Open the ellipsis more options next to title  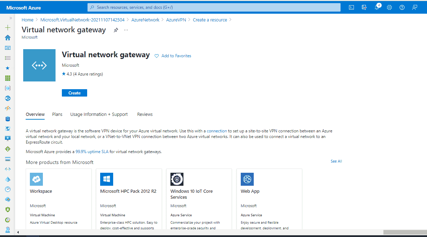tap(126, 30)
